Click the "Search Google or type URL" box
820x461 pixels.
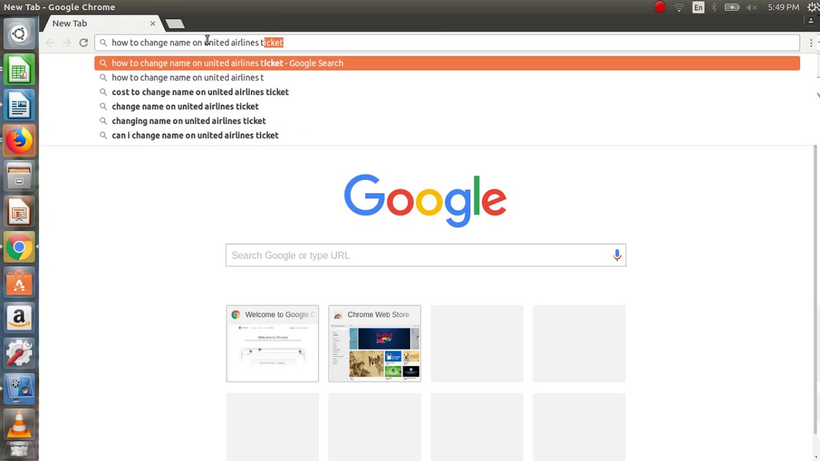point(425,255)
